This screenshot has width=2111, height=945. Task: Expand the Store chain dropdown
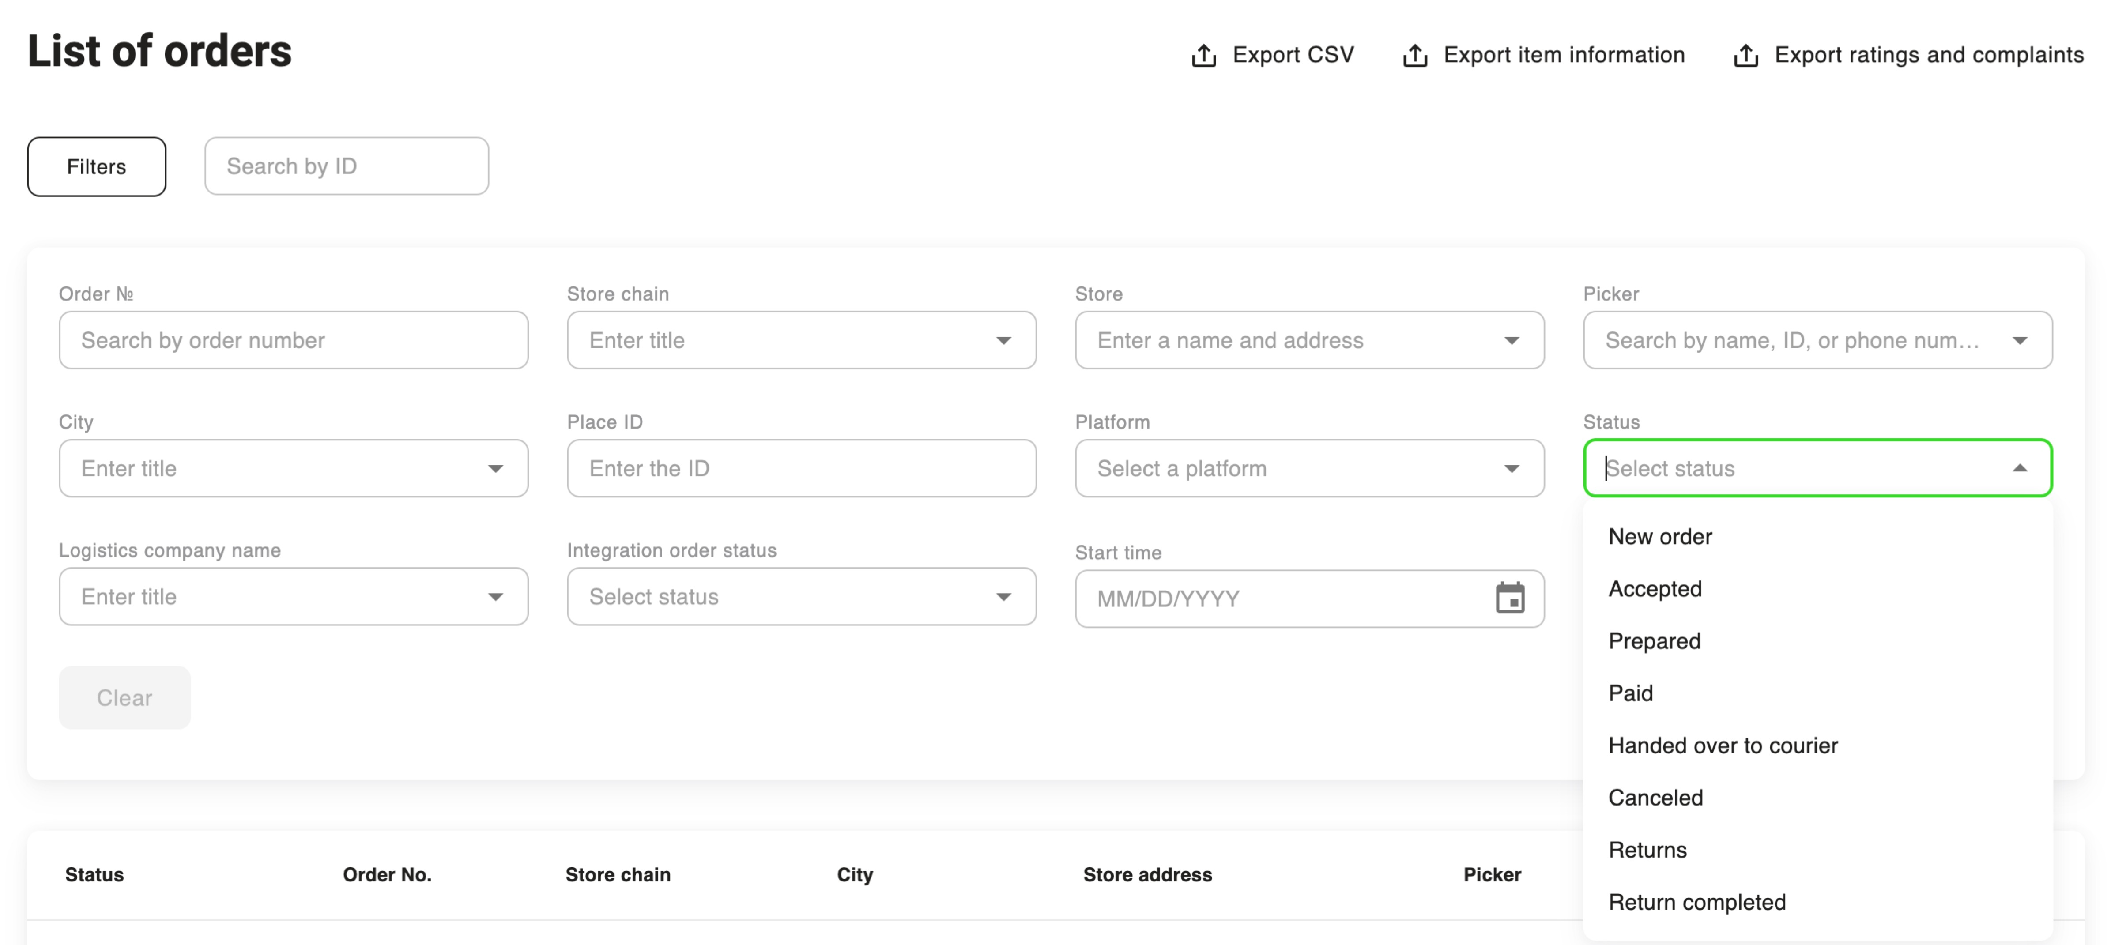pyautogui.click(x=1003, y=341)
